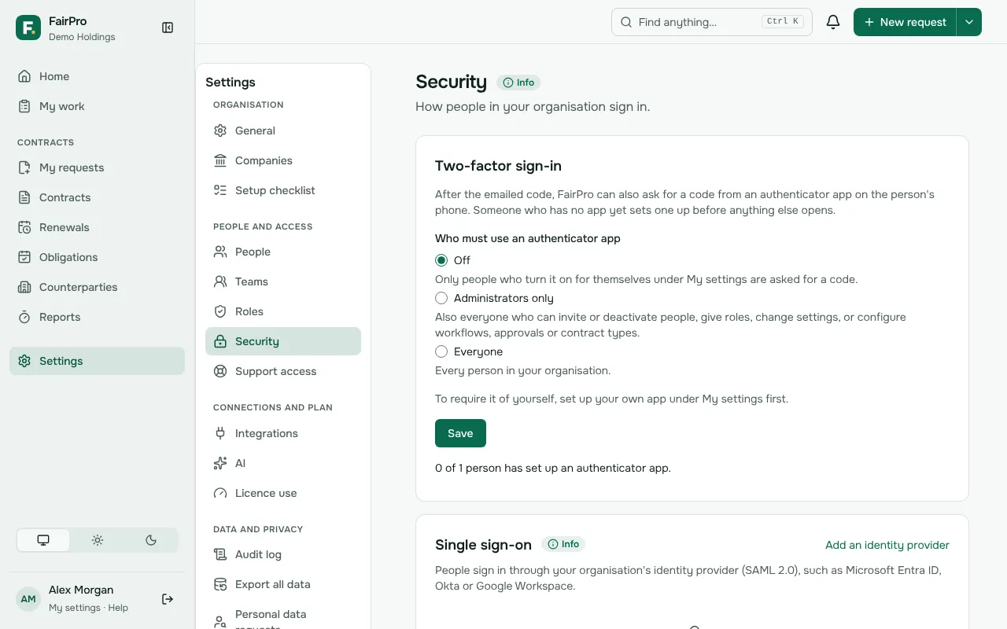The height and width of the screenshot is (629, 1007).
Task: Click the Audit log scroll icon
Action: click(x=220, y=554)
